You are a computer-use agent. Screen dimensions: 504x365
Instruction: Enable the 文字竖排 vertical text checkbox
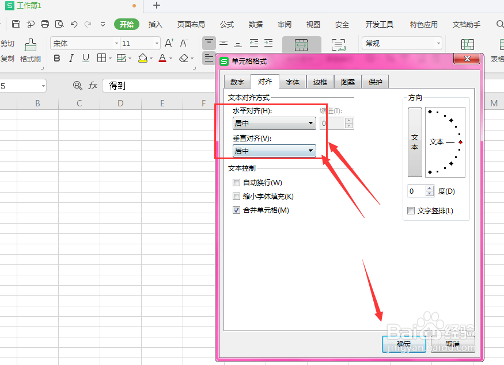[x=410, y=210]
